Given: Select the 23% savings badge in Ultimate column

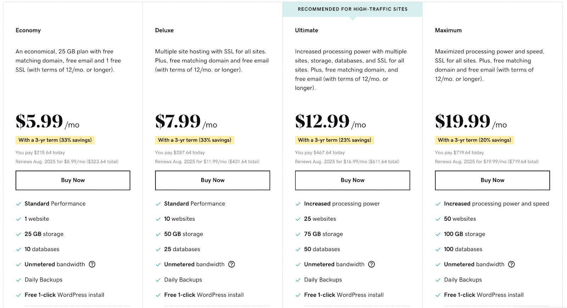Looking at the screenshot, I should click(335, 140).
